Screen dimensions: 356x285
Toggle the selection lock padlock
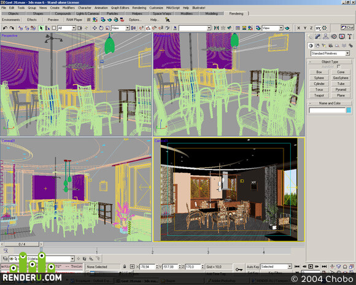tap(125, 267)
